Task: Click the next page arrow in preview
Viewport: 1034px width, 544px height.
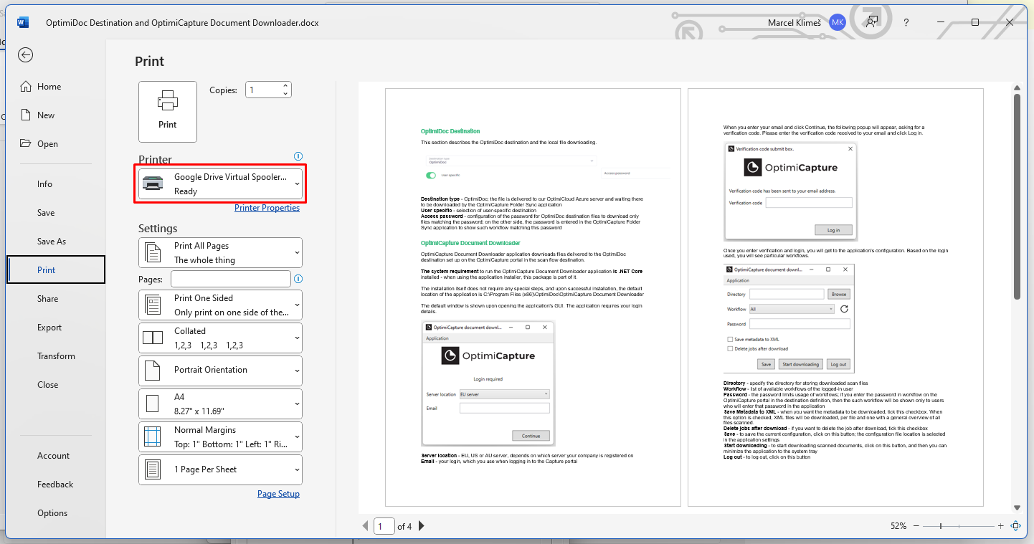Action: click(x=422, y=526)
